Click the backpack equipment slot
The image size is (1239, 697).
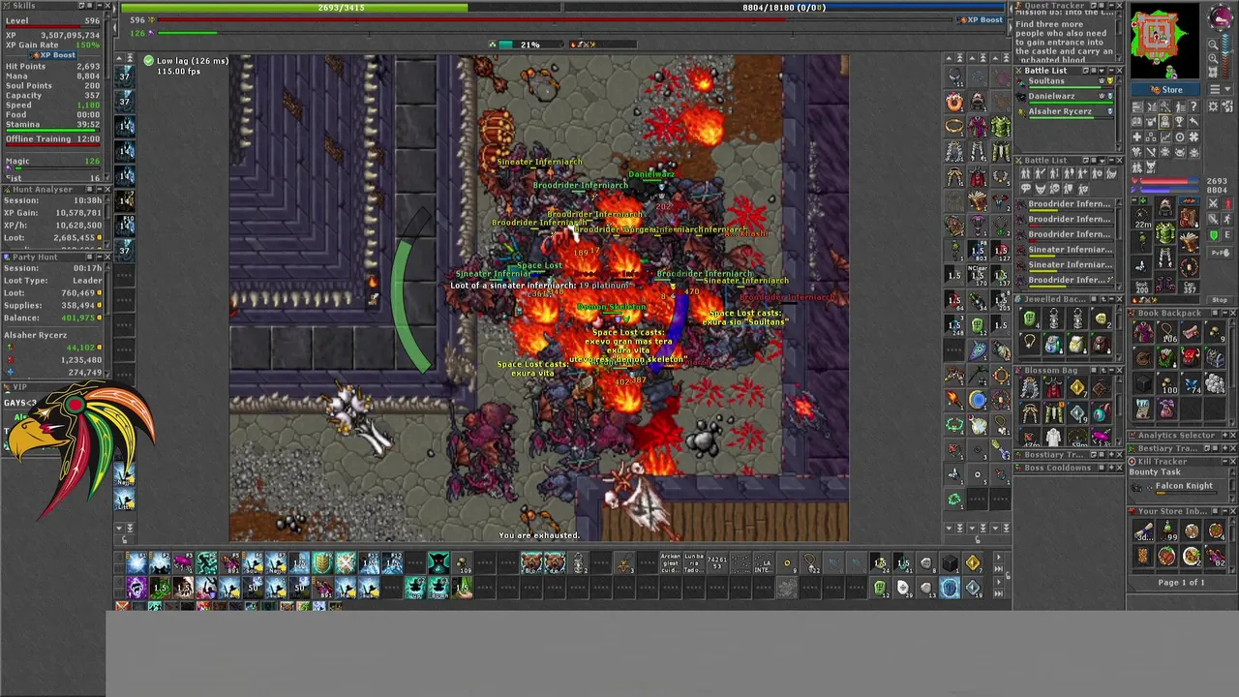(1190, 218)
